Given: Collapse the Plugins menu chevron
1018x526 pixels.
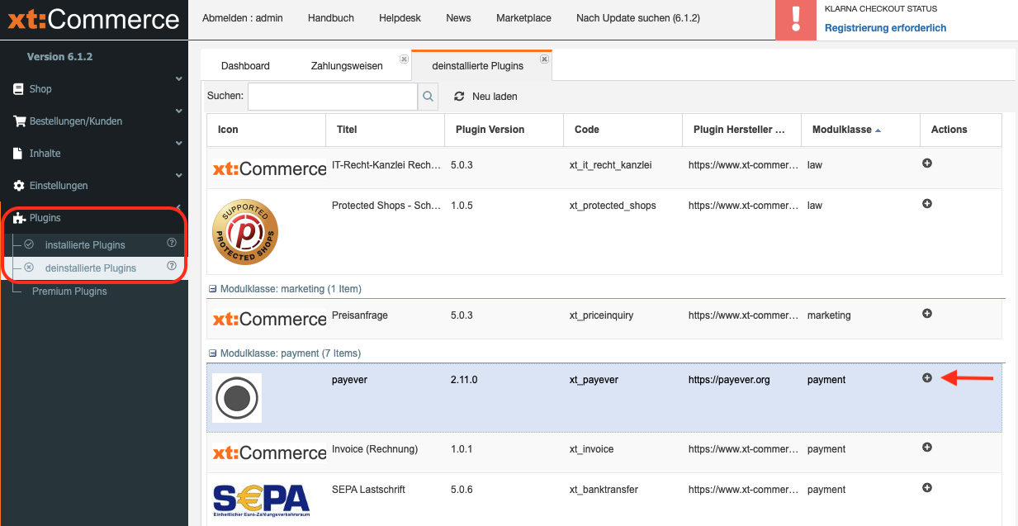Looking at the screenshot, I should [x=178, y=207].
